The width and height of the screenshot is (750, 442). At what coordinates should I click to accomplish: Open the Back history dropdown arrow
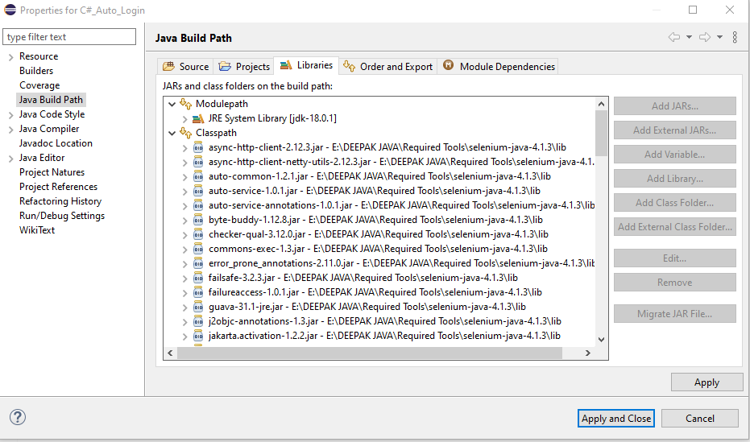[x=689, y=37]
